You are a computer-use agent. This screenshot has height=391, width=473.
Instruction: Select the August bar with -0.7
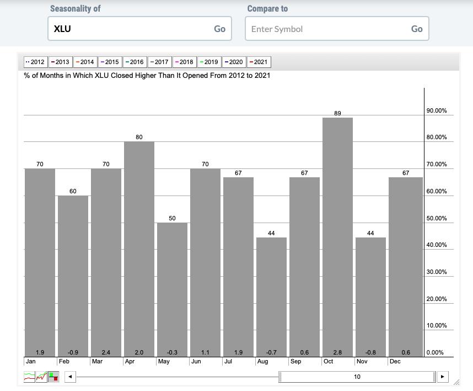(271, 297)
